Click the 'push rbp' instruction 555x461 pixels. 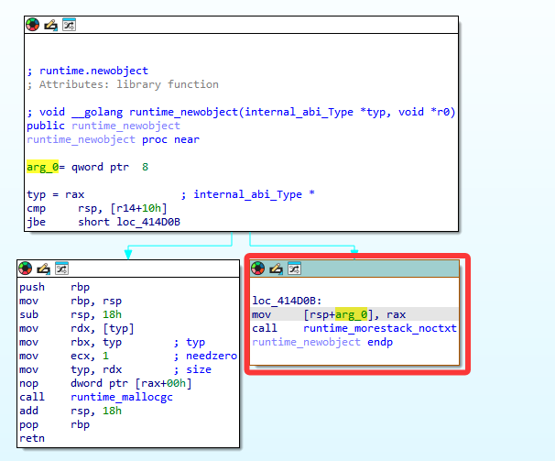(55, 287)
